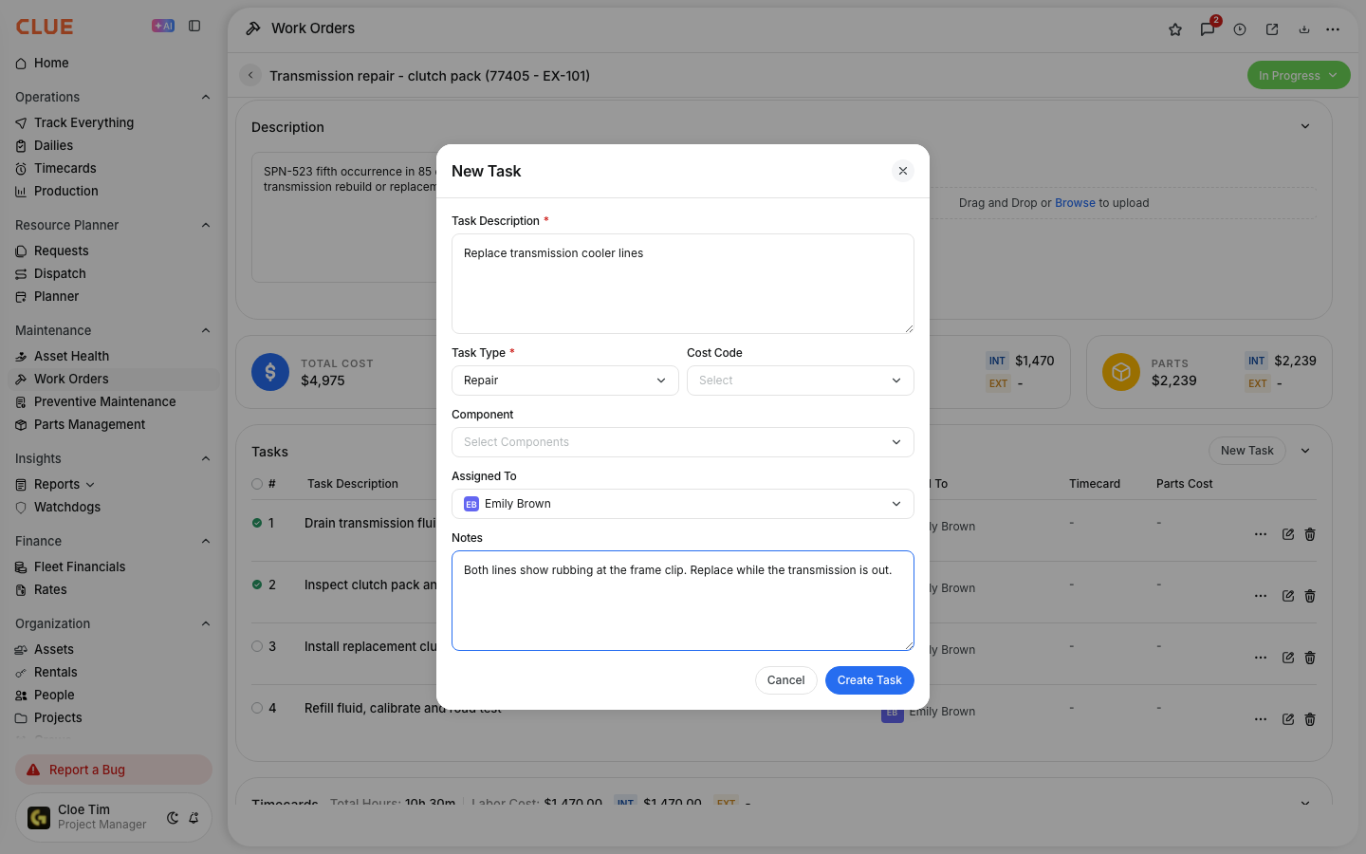Open the more options ellipsis in header

[1333, 29]
